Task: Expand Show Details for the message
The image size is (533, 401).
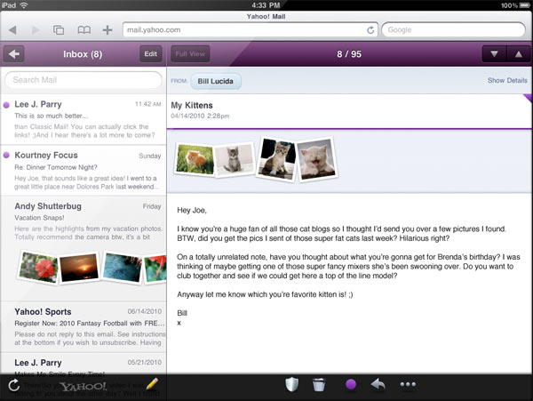Action: coord(507,81)
